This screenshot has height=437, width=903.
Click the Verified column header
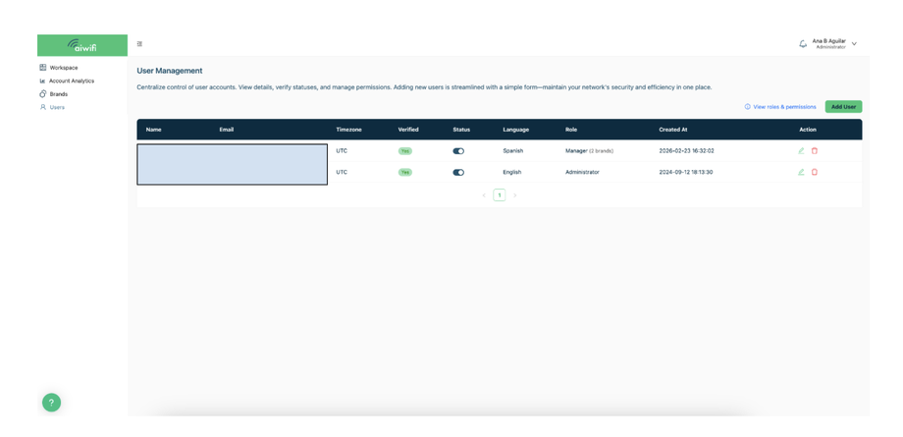click(408, 130)
